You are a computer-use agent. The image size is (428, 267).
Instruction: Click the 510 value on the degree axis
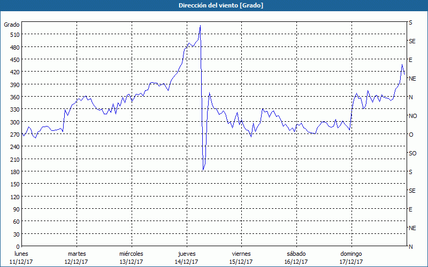[15, 35]
